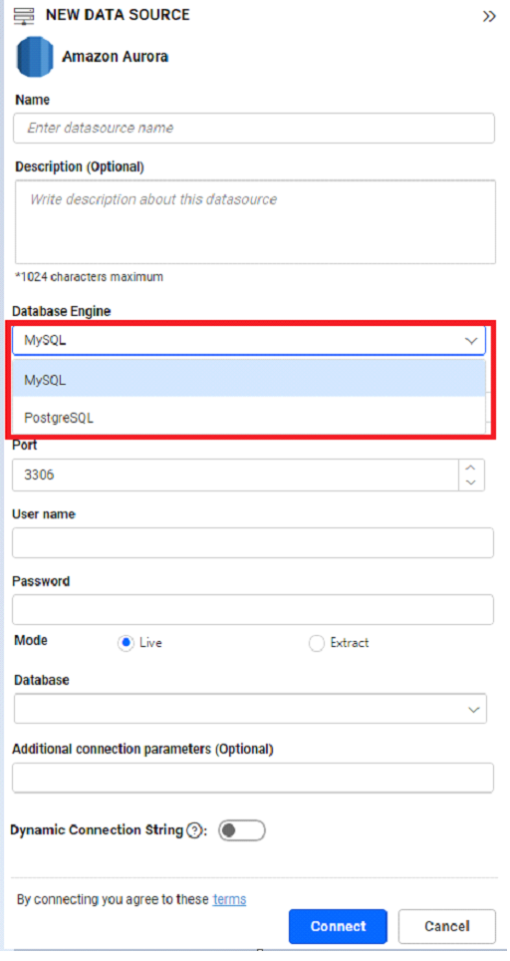Click the Amazon Aurora heading text
Viewport: 510px width, 961px height.
pyautogui.click(x=116, y=57)
